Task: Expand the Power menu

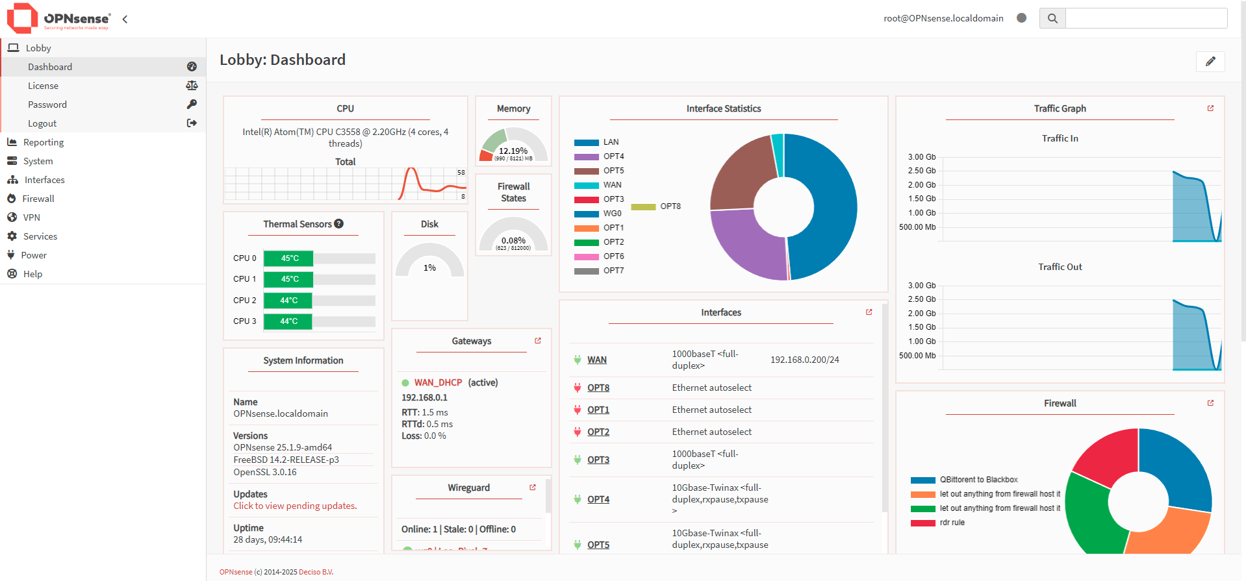Action: tap(103, 255)
